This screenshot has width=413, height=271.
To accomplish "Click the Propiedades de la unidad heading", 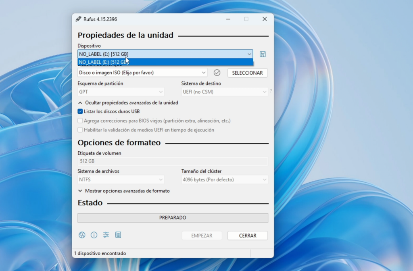I will [126, 35].
